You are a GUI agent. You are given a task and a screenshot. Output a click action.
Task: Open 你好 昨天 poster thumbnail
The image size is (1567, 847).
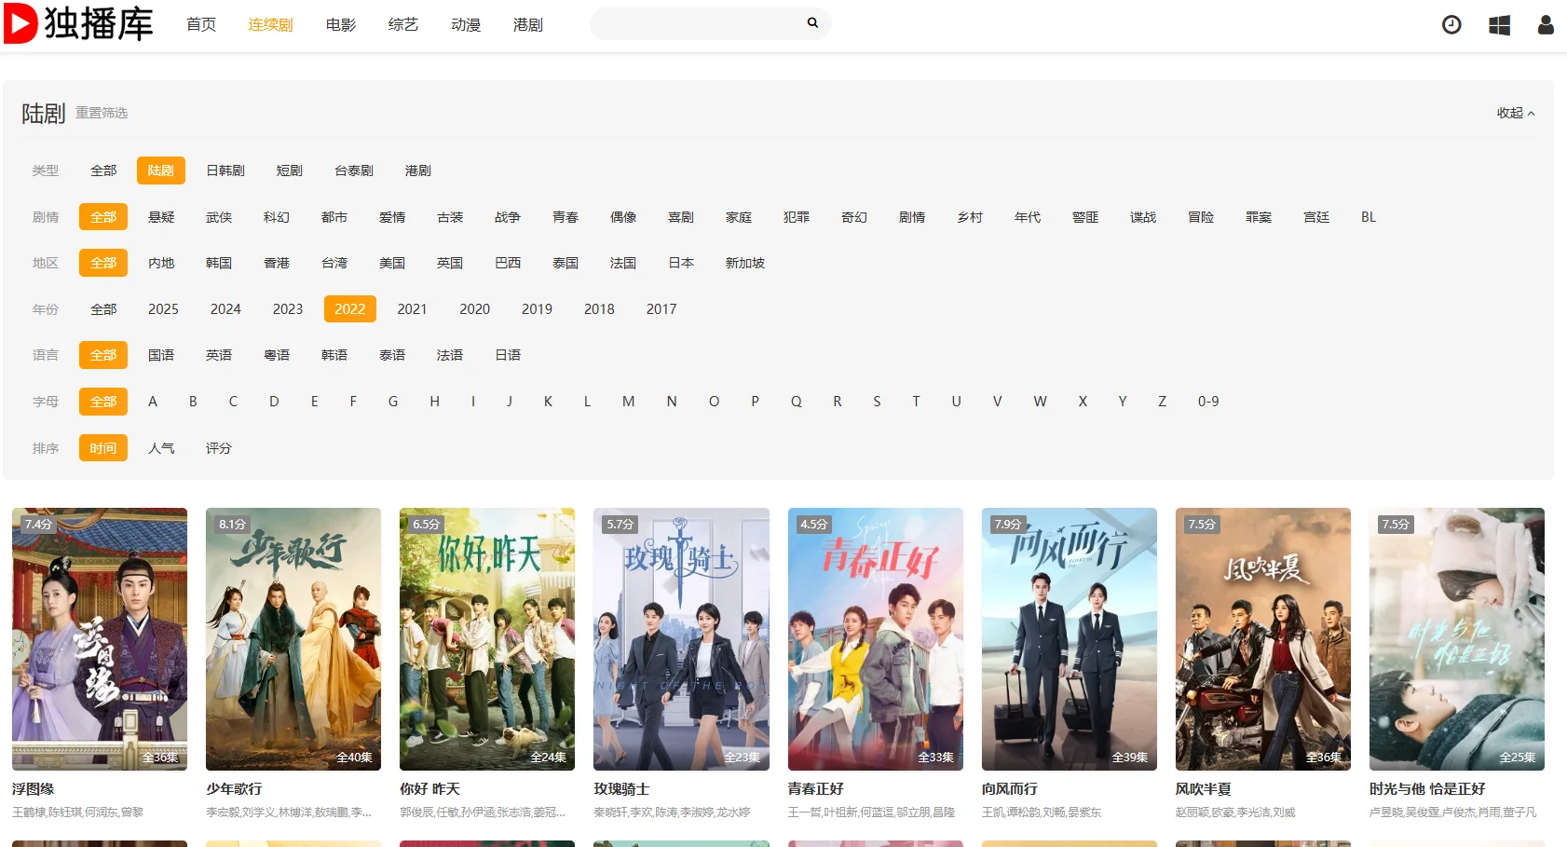[x=487, y=639]
